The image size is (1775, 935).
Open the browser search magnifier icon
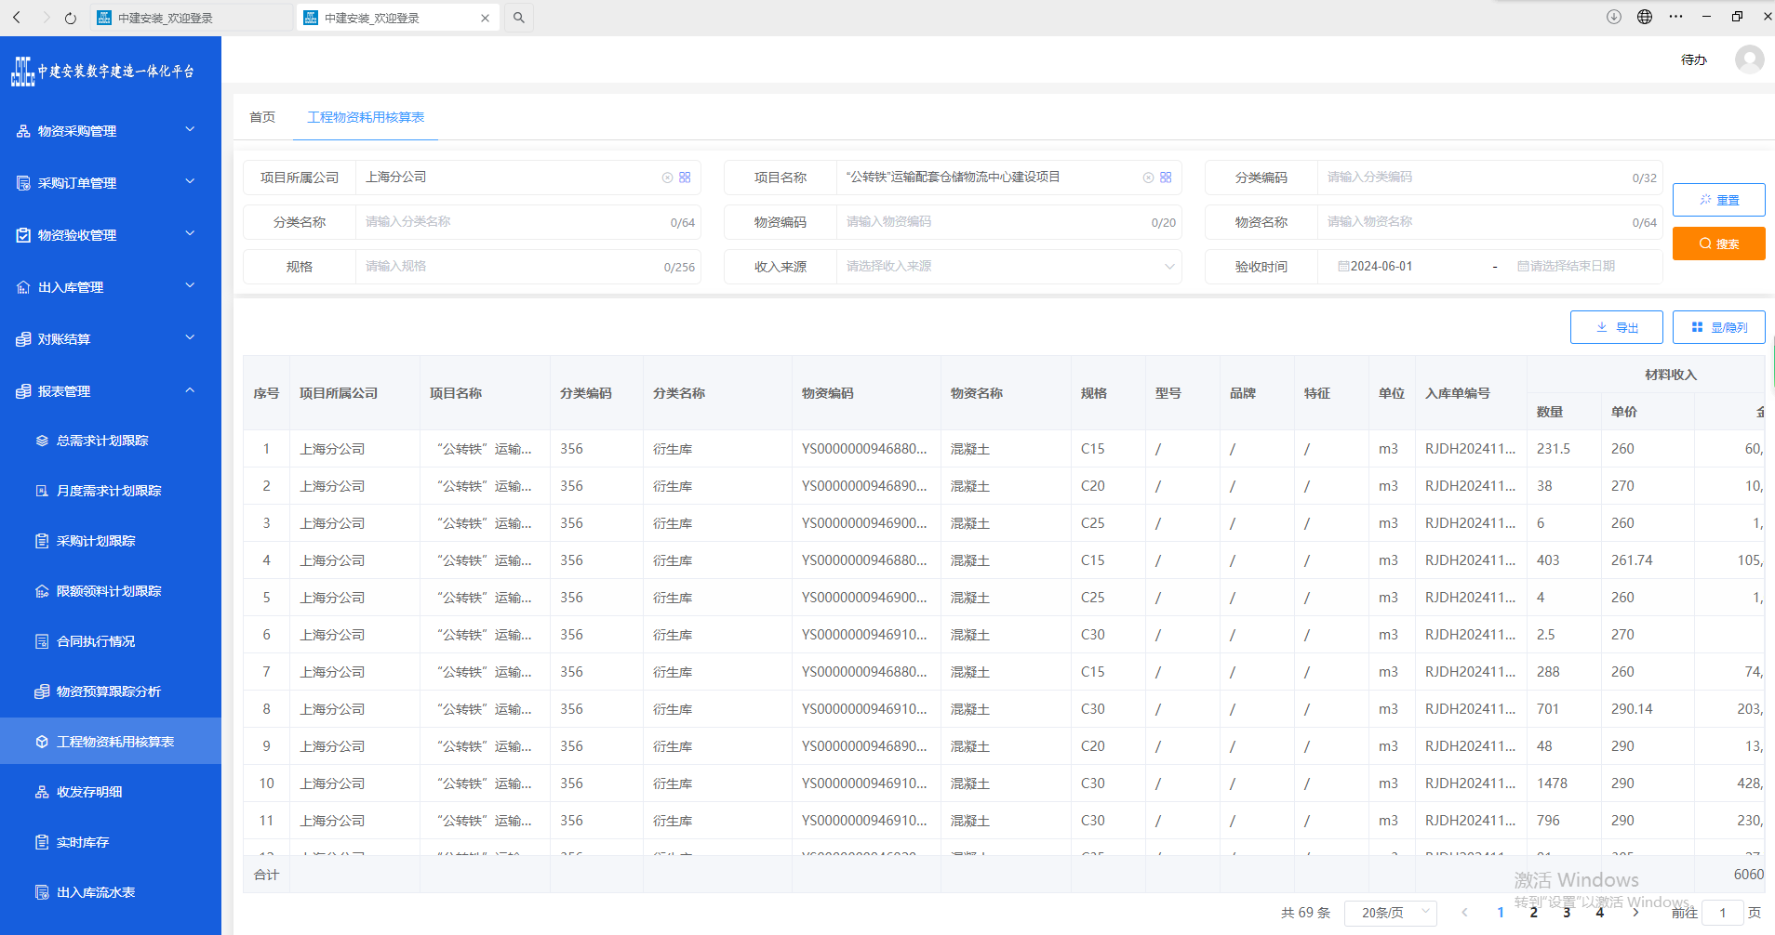(x=519, y=18)
